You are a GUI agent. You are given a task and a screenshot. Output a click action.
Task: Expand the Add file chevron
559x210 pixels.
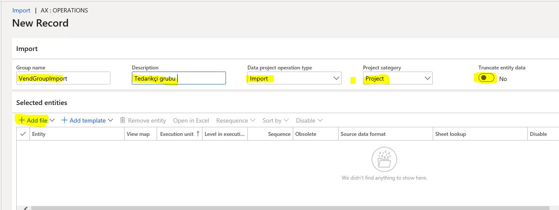[52, 120]
